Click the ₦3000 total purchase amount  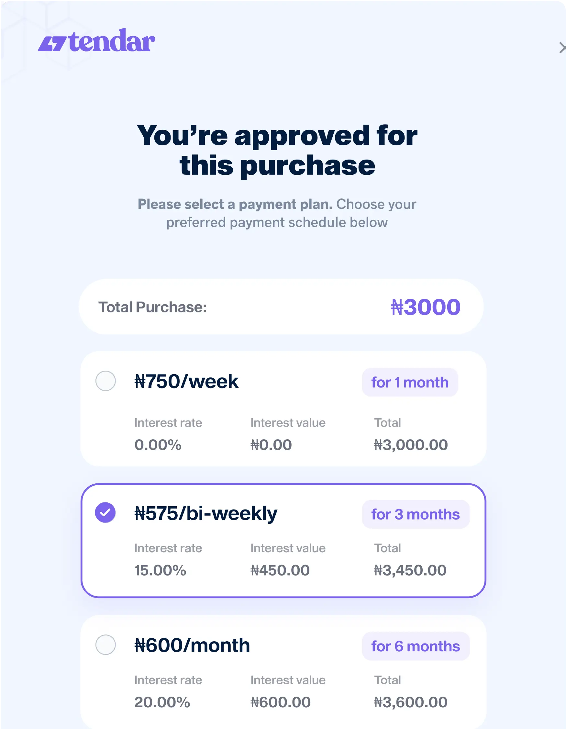426,307
